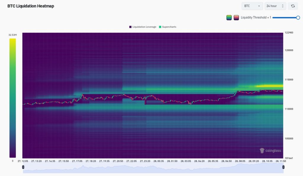Toggle the Liquidation Leverage legend item
The width and height of the screenshot is (303, 176).
coord(144,27)
